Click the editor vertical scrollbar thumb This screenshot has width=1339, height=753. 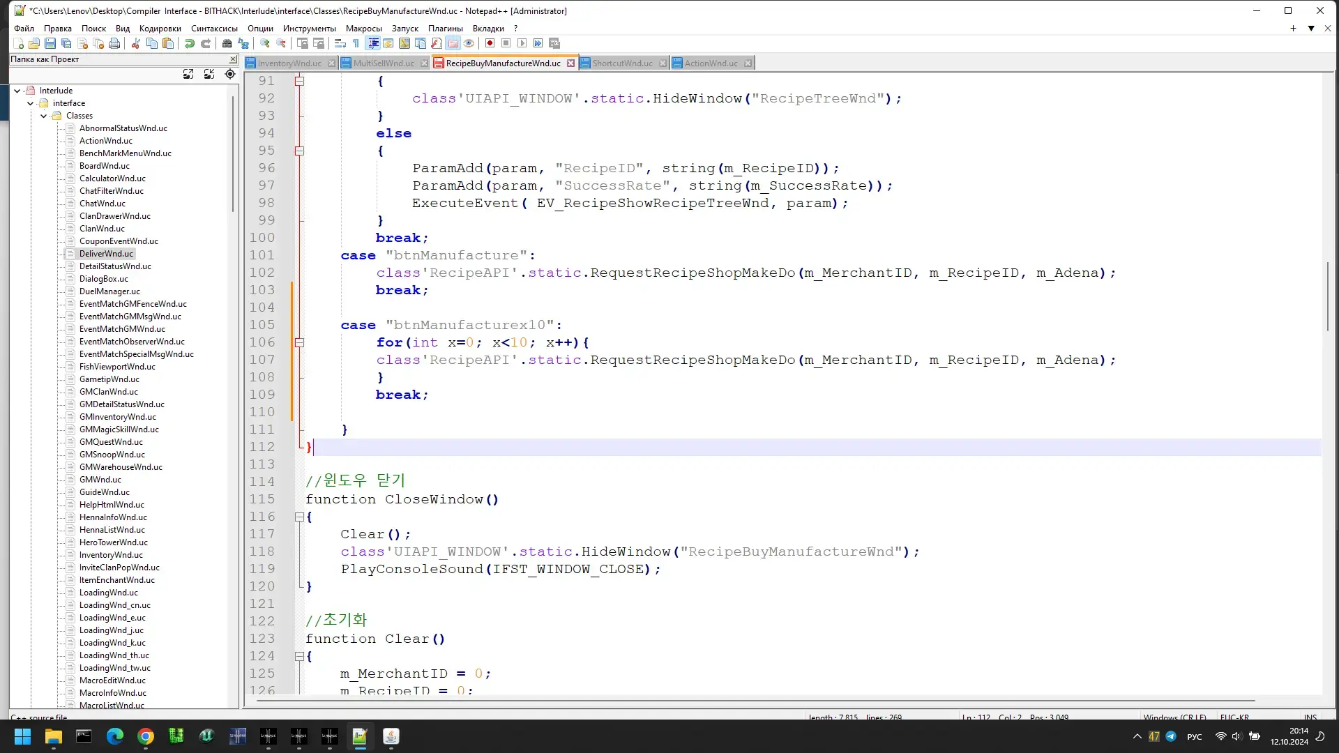(1327, 296)
